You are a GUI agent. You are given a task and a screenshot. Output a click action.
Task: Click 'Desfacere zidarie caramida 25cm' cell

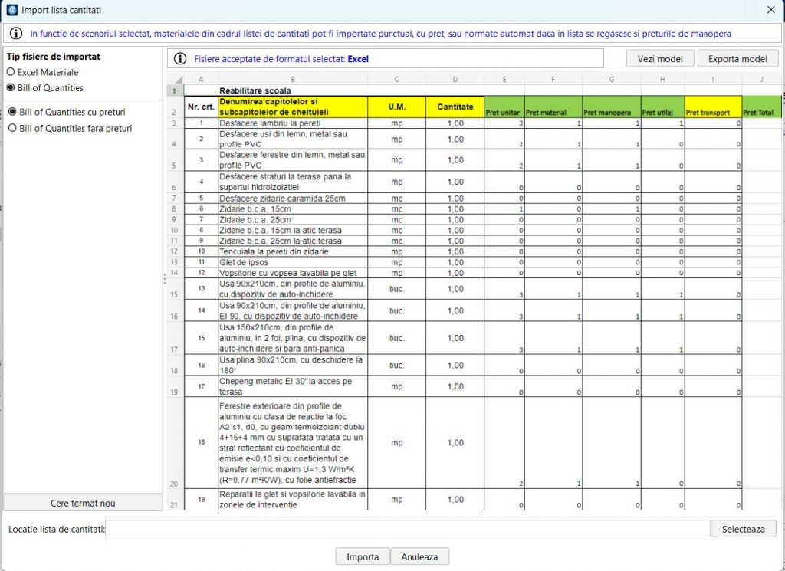tap(293, 199)
